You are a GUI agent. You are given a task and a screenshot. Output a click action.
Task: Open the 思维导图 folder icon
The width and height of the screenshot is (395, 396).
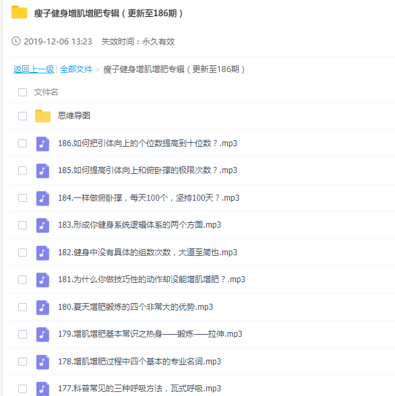(42, 116)
